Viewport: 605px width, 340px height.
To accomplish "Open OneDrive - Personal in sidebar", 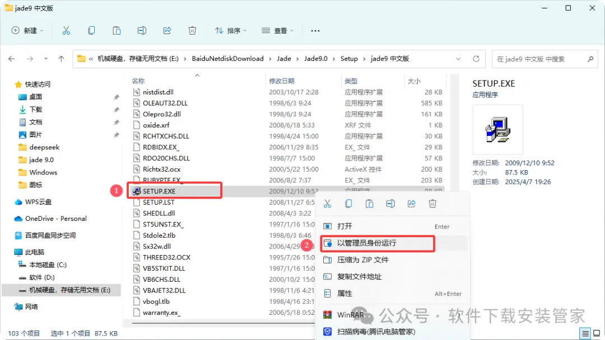I will click(x=55, y=218).
